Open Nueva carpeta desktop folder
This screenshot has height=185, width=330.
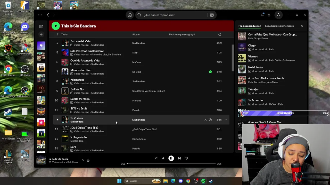(x=8, y=134)
